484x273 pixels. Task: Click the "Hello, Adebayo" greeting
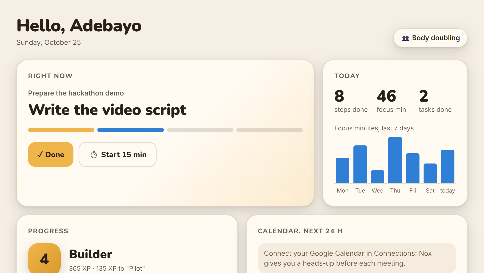pyautogui.click(x=79, y=26)
